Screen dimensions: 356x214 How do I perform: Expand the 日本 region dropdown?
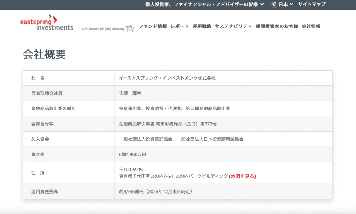pyautogui.click(x=286, y=4)
